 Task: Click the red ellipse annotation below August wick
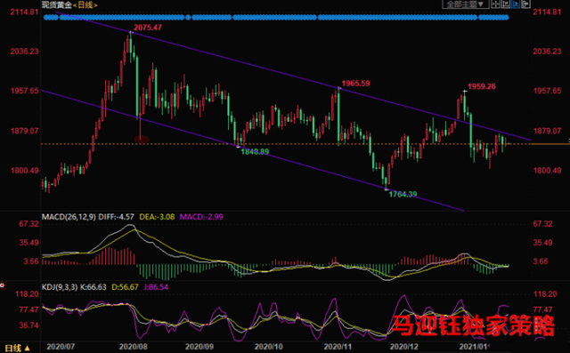(142, 139)
